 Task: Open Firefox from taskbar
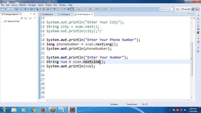pyautogui.click(x=43, y=110)
